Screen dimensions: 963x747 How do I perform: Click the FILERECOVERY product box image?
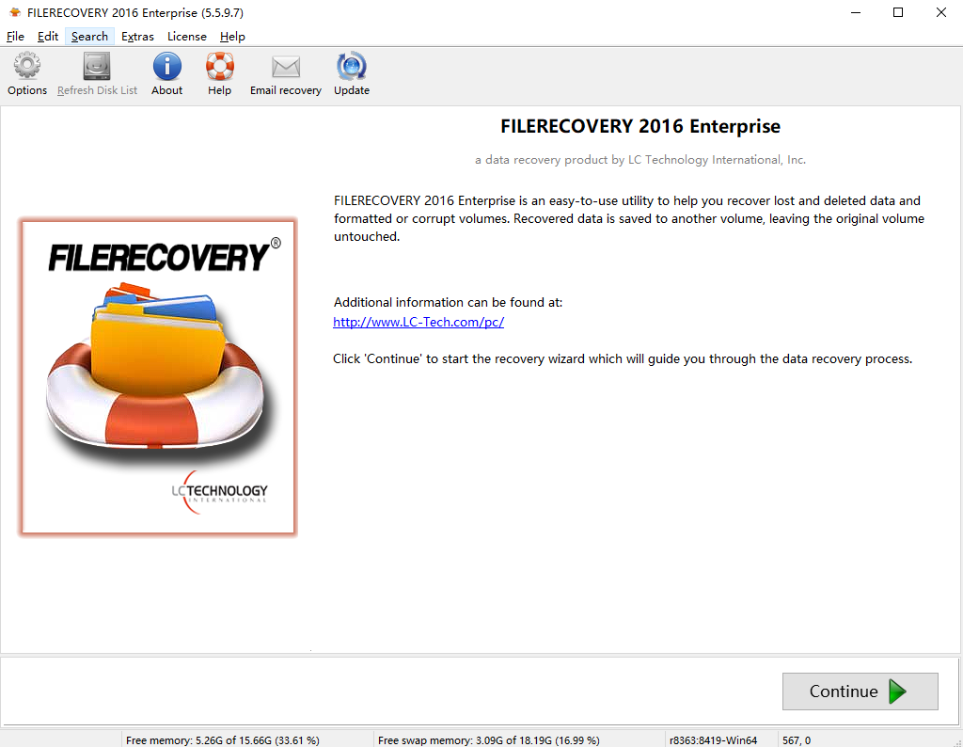coord(158,377)
